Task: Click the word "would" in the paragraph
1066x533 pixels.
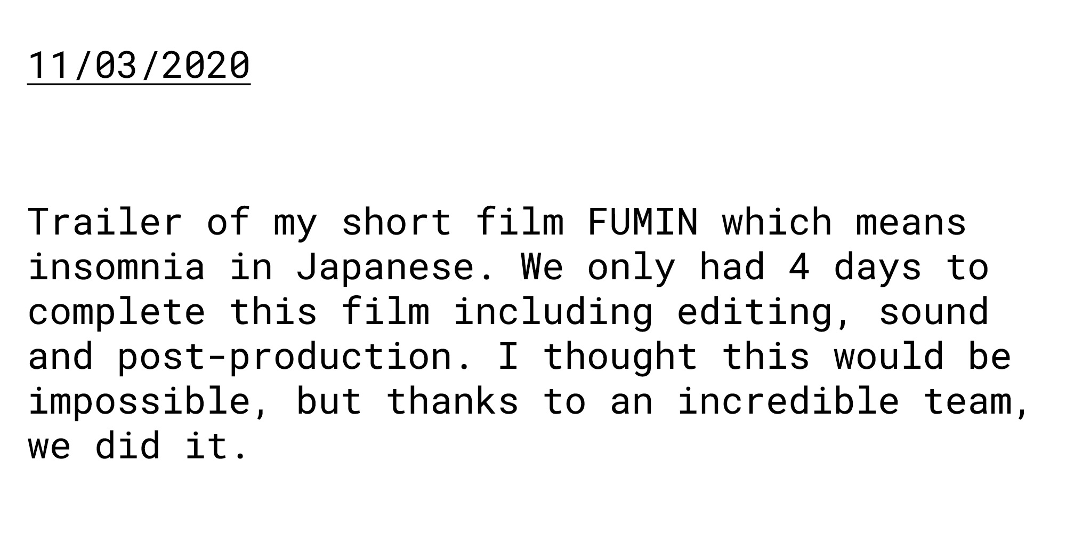Action: (889, 356)
